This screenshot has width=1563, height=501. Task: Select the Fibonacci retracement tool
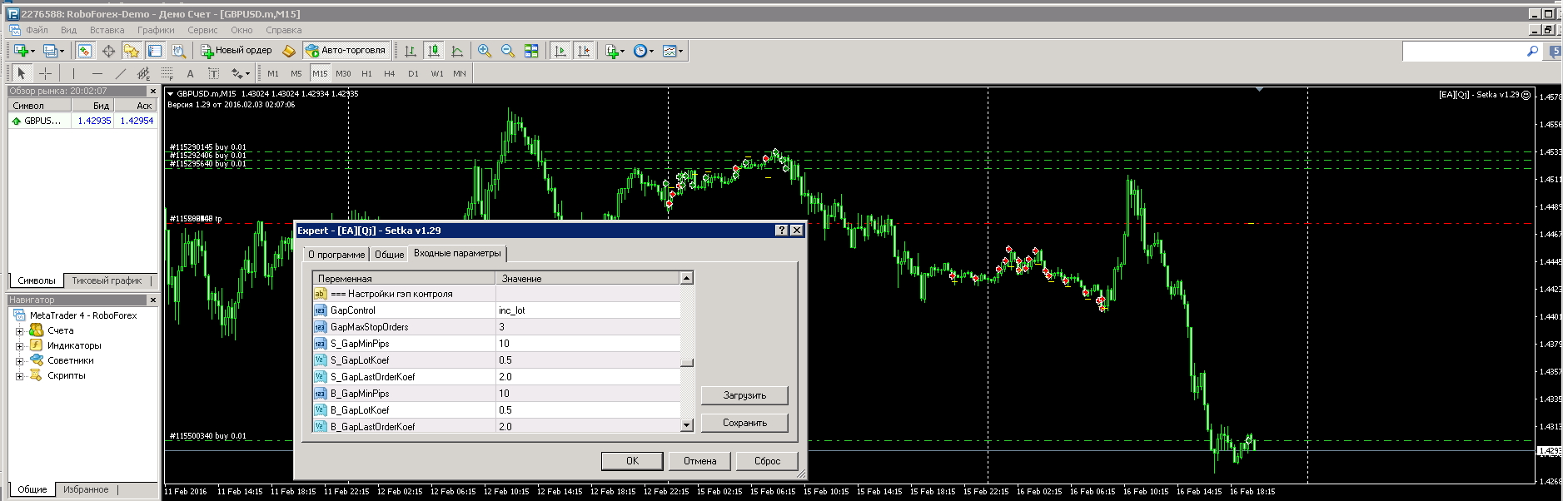[167, 73]
